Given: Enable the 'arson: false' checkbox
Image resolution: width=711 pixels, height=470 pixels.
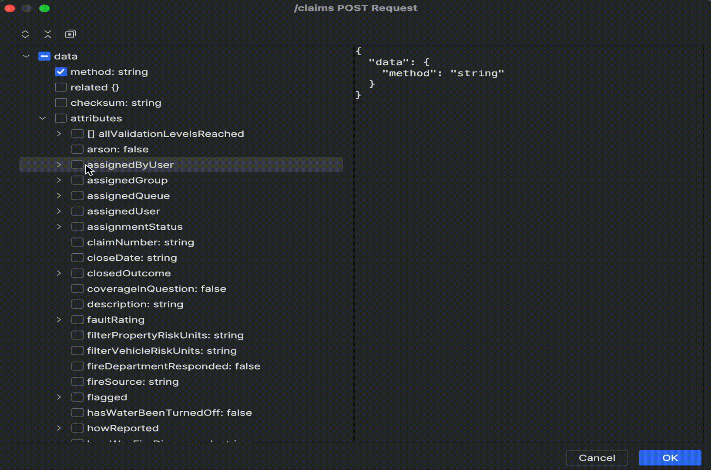Looking at the screenshot, I should click(77, 149).
